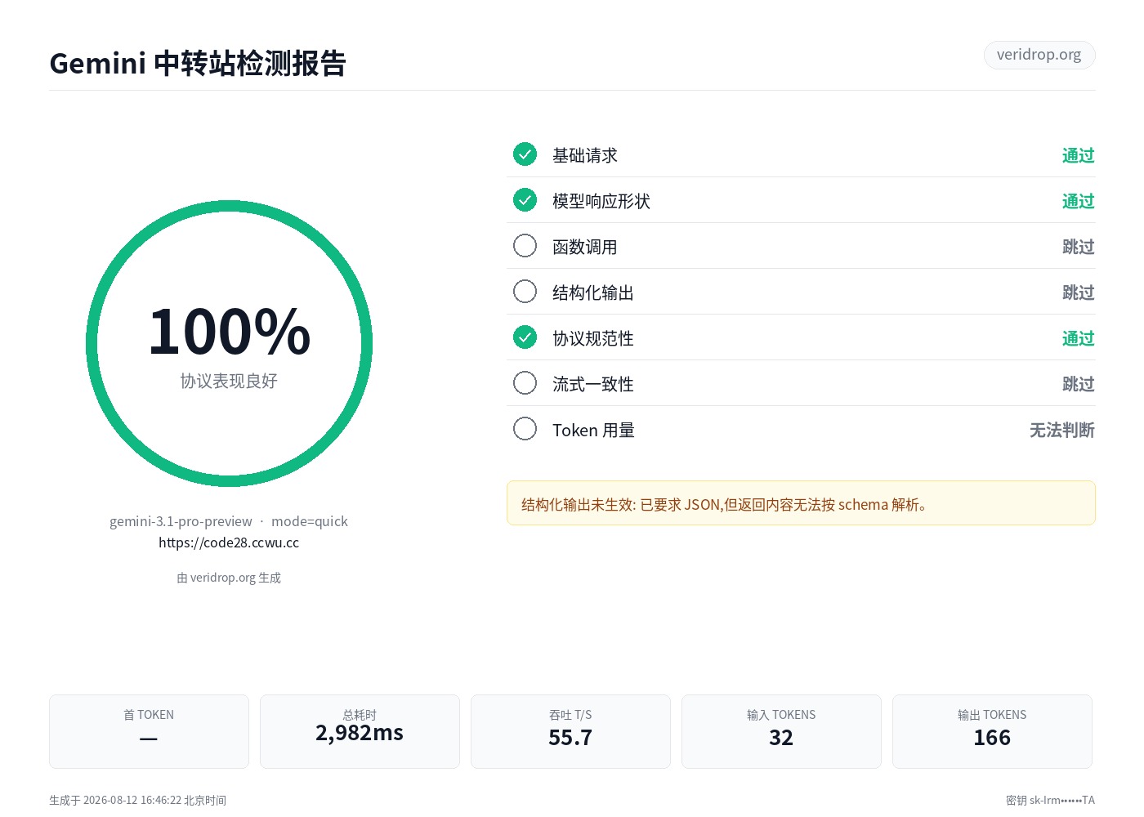Select the 总耗时 2,982ms stat card
Image resolution: width=1144 pixels, height=817 pixels.
pyautogui.click(x=360, y=731)
